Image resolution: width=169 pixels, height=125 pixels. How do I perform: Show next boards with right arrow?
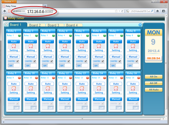pos(140,25)
